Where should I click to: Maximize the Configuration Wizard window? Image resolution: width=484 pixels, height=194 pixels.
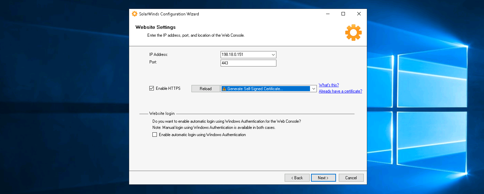(343, 14)
